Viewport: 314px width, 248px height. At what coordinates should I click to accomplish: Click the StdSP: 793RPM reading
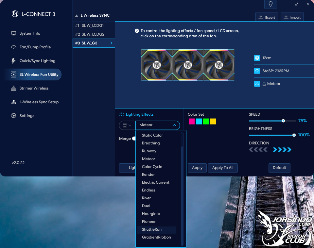(276, 71)
